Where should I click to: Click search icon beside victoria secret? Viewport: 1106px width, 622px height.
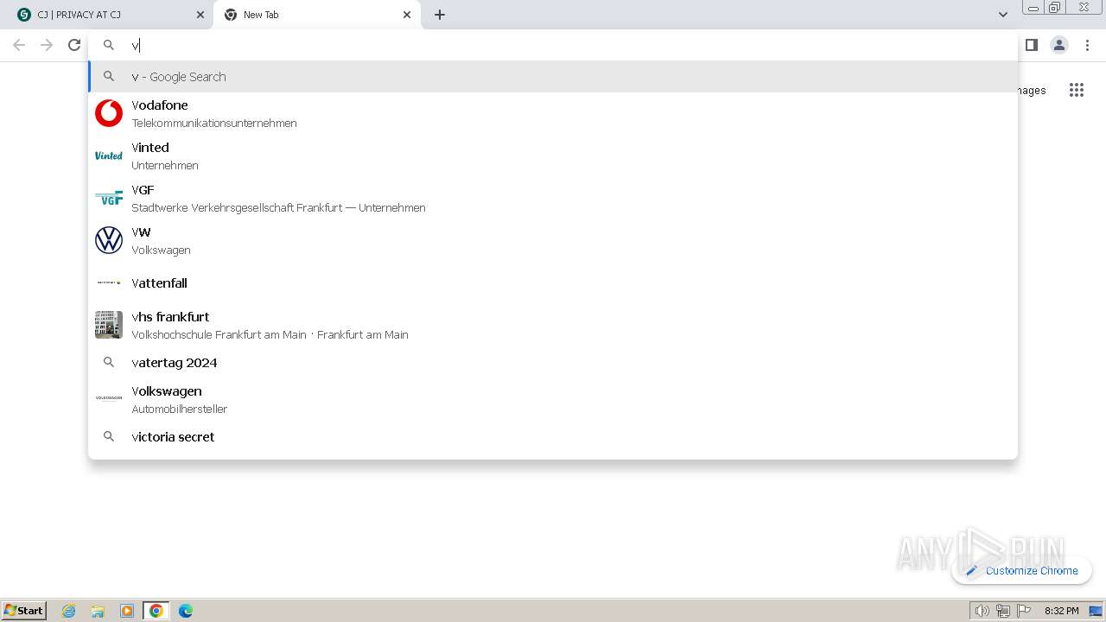click(x=109, y=437)
